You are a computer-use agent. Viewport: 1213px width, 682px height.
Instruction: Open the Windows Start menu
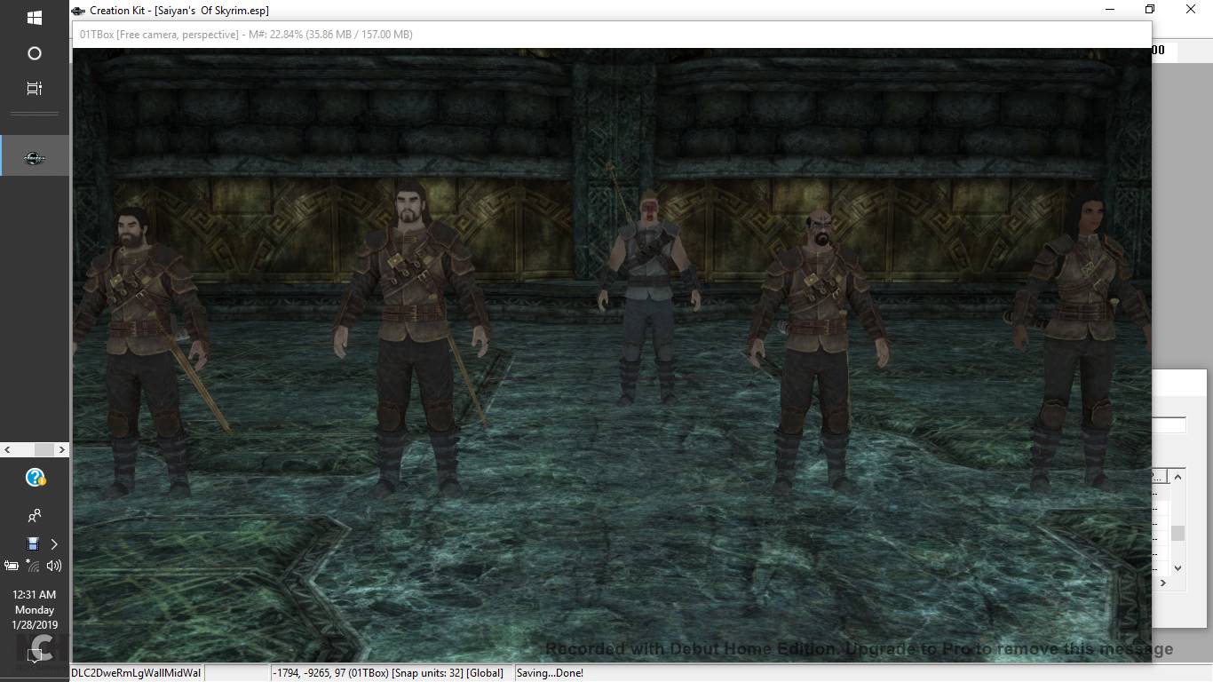click(x=35, y=18)
